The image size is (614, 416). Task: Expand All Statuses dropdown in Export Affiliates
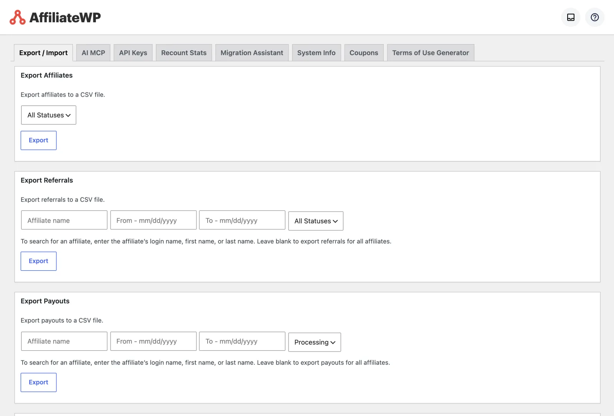coord(49,115)
